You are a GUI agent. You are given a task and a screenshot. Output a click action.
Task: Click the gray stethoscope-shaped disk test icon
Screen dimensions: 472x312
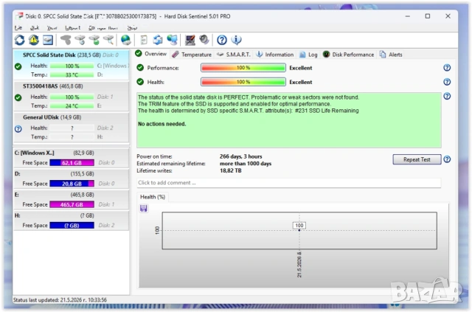tap(66, 40)
